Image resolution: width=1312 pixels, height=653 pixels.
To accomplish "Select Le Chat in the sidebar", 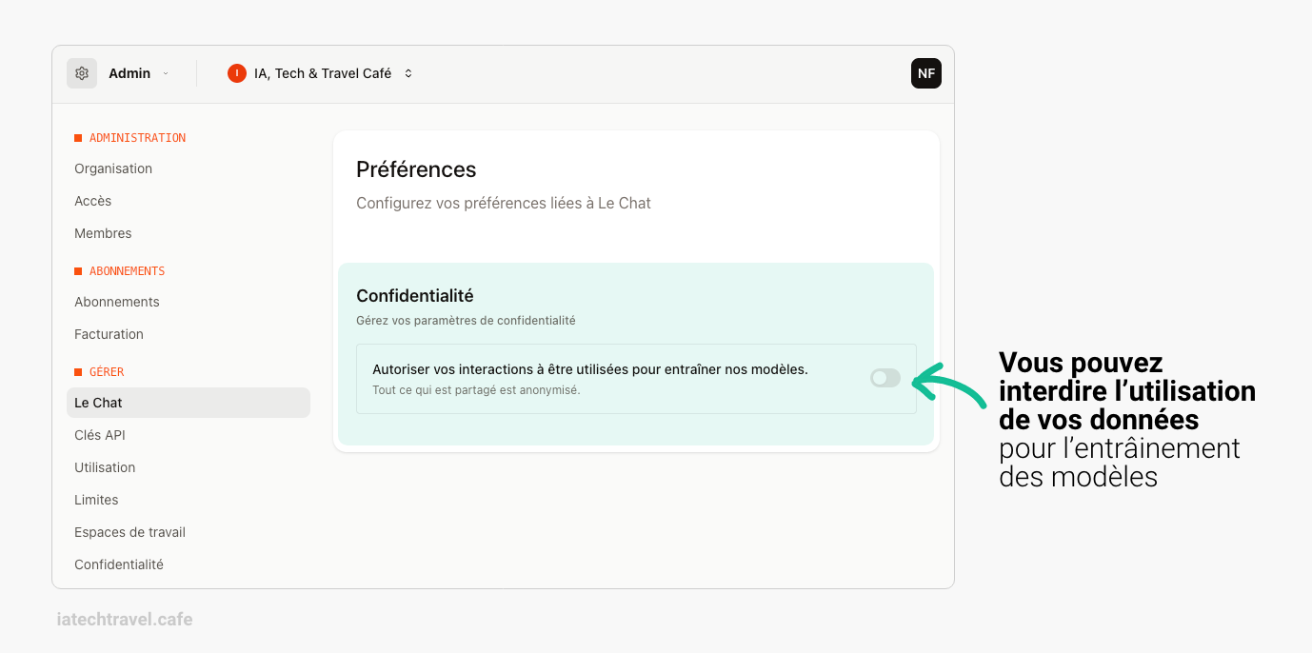I will [99, 403].
